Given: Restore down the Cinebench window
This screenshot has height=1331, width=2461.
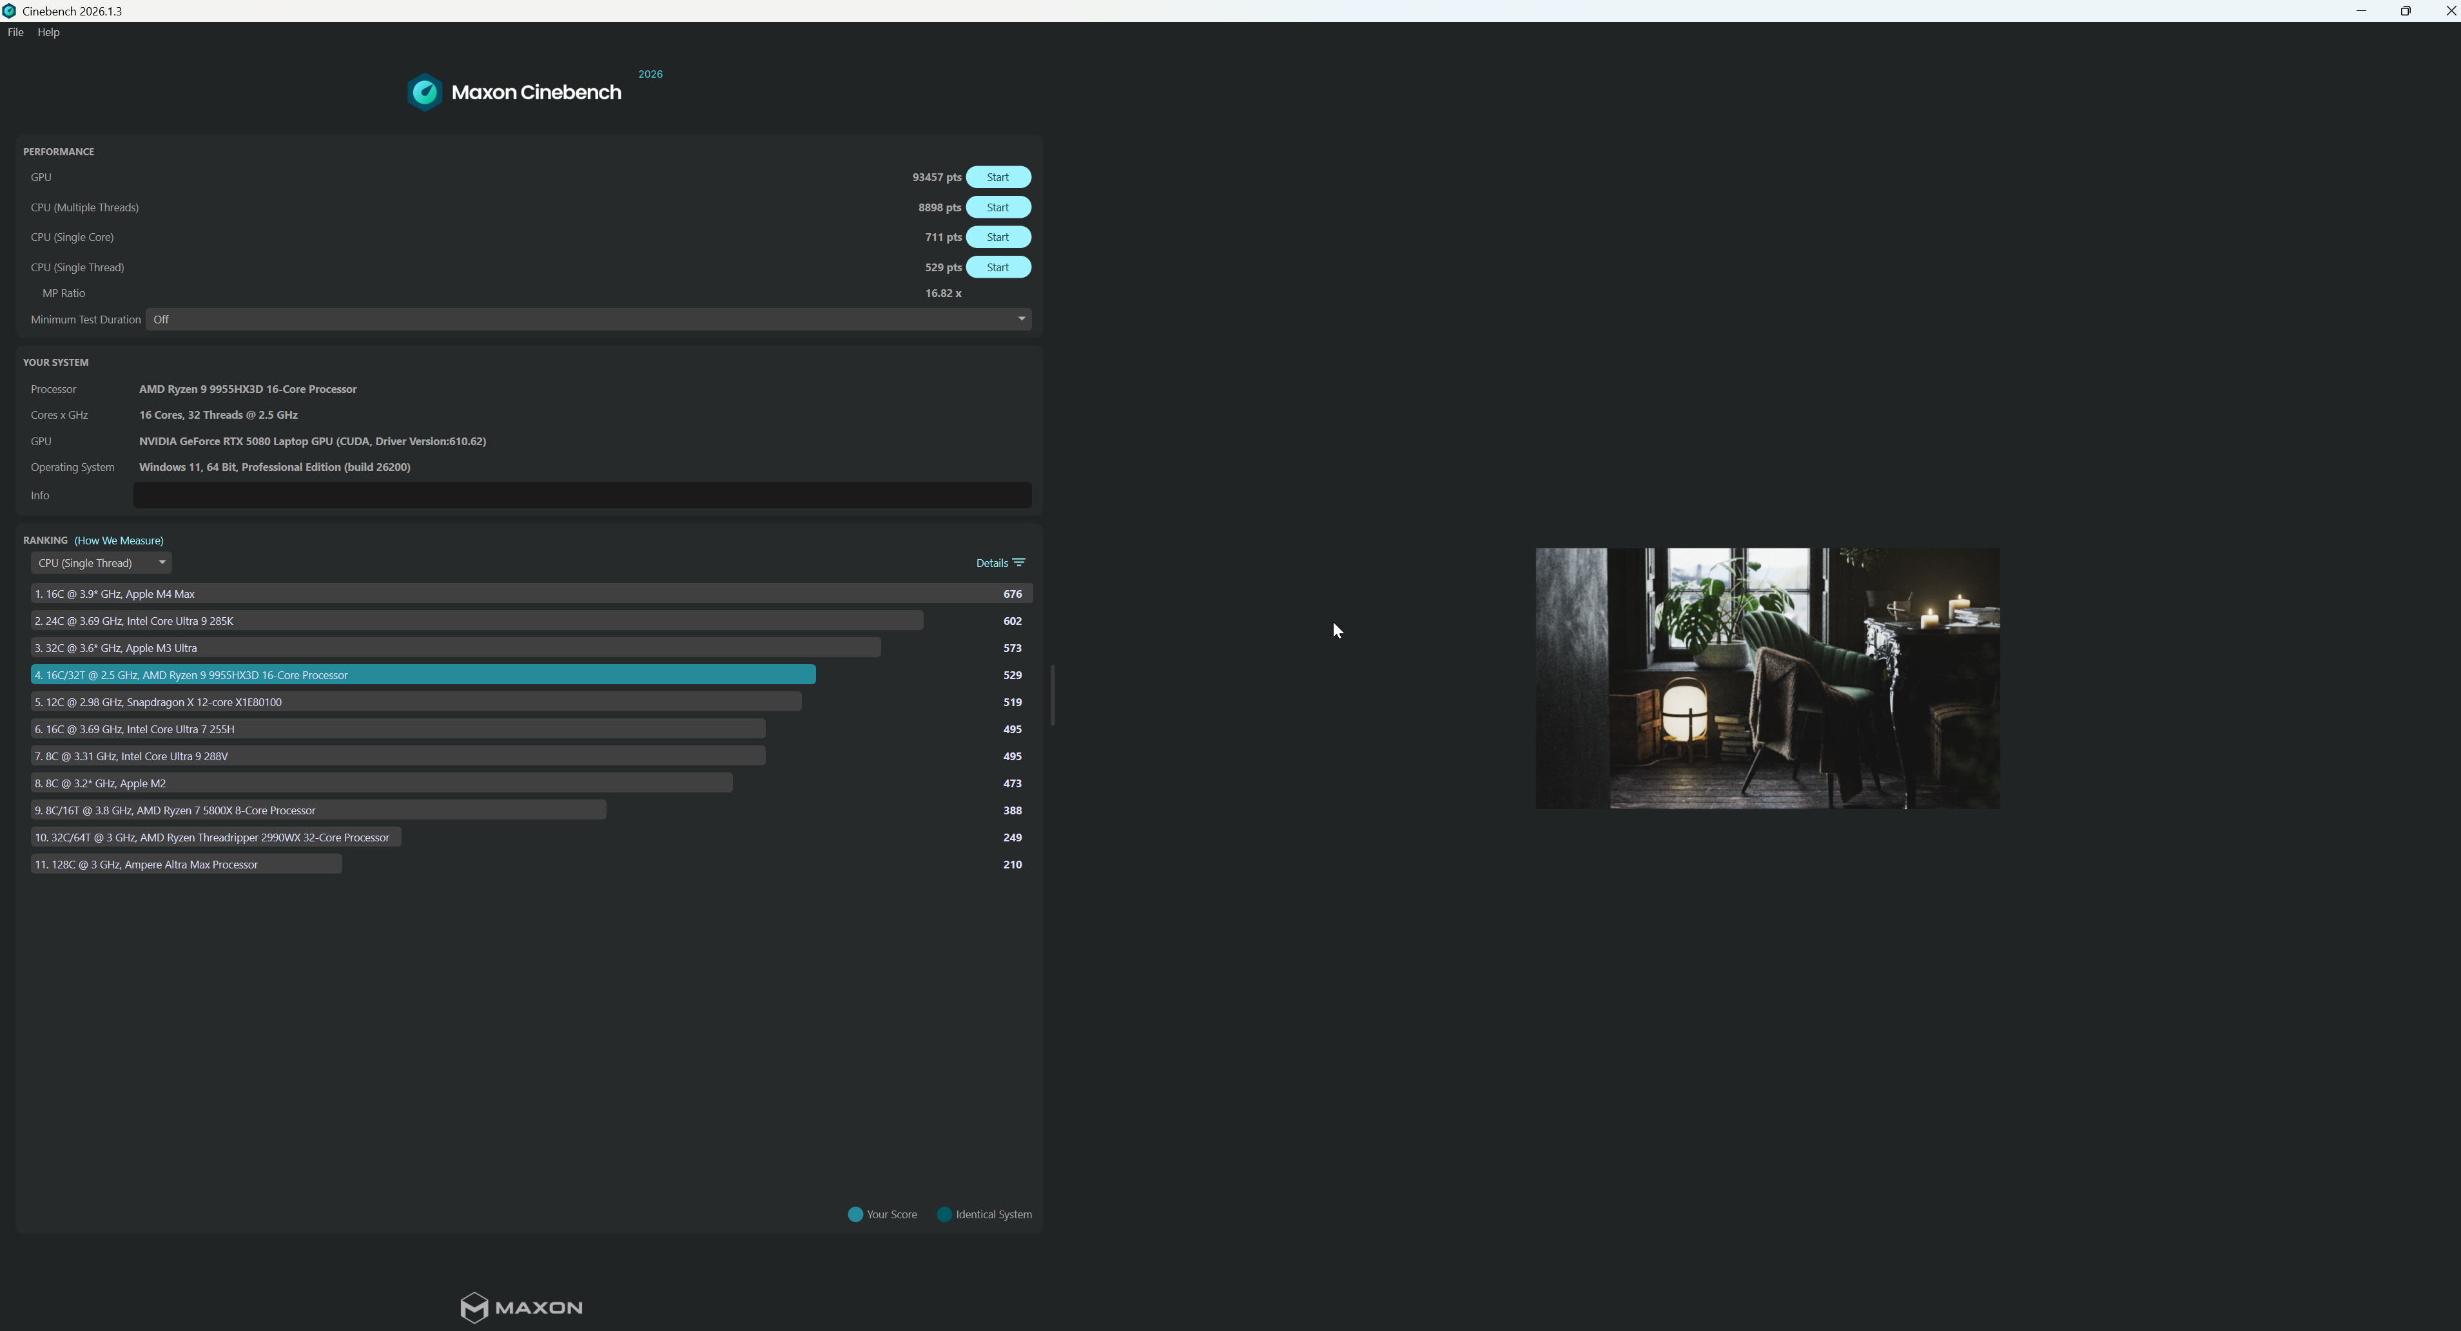Looking at the screenshot, I should [2406, 10].
